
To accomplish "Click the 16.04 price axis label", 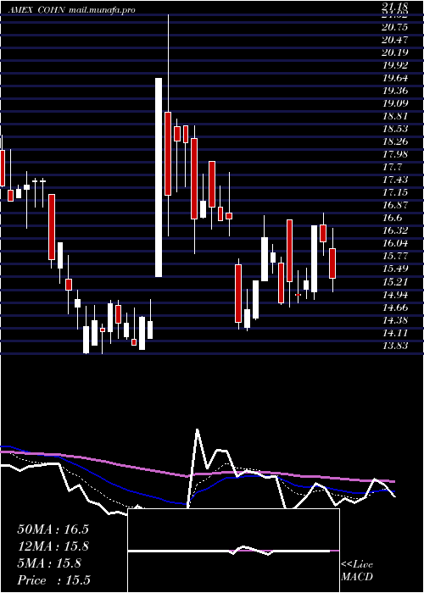I will tap(395, 243).
